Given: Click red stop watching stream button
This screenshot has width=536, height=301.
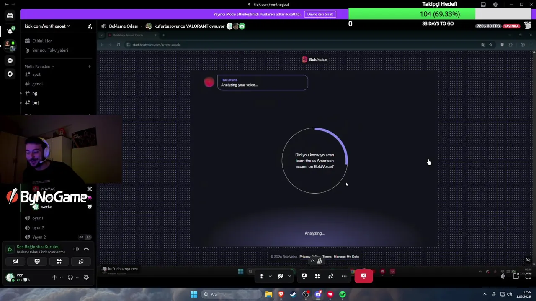Looking at the screenshot, I should (363, 276).
